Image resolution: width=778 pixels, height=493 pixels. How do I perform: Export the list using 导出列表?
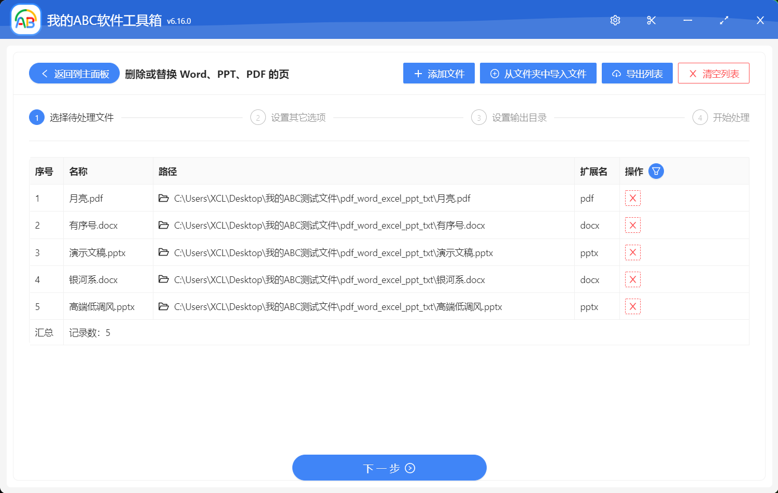tap(637, 73)
